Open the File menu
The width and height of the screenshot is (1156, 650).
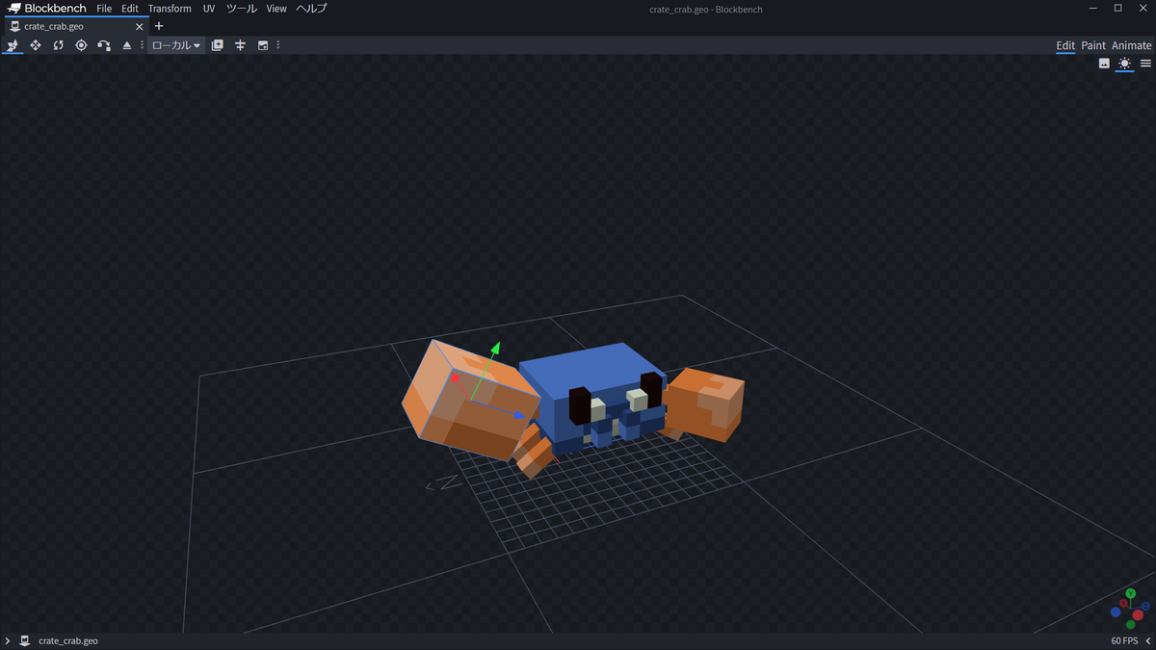[104, 9]
